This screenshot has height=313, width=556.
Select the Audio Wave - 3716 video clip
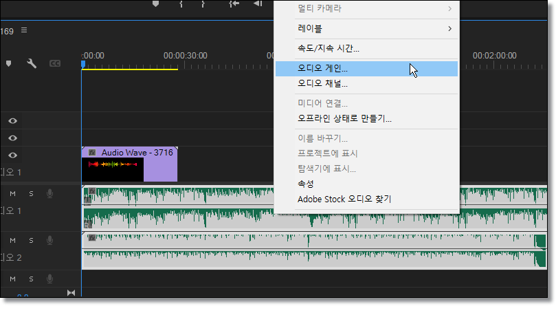pyautogui.click(x=129, y=164)
